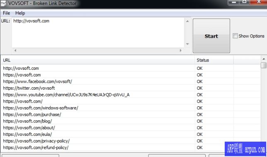The width and height of the screenshot is (267, 157).
Task: Close the Broken Link Detector window
Action: pyautogui.click(x=259, y=2)
